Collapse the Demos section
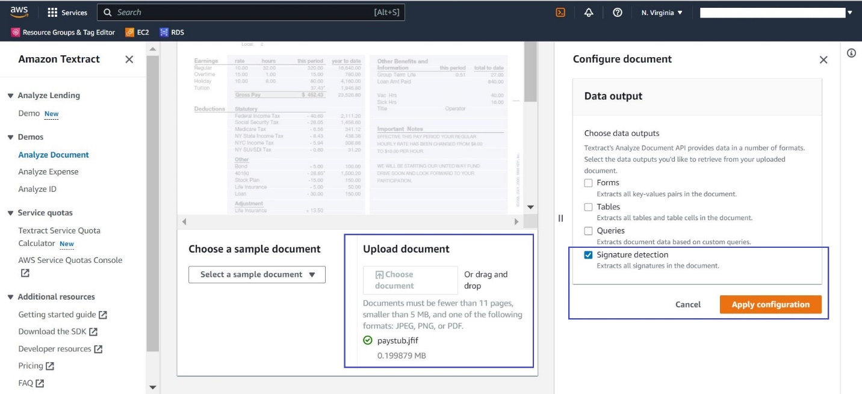The height and width of the screenshot is (394, 862). 10,137
